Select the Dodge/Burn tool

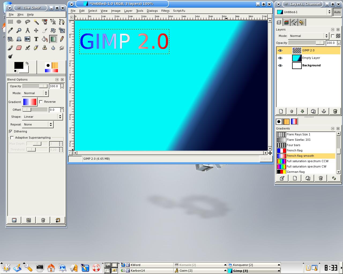click(10, 56)
